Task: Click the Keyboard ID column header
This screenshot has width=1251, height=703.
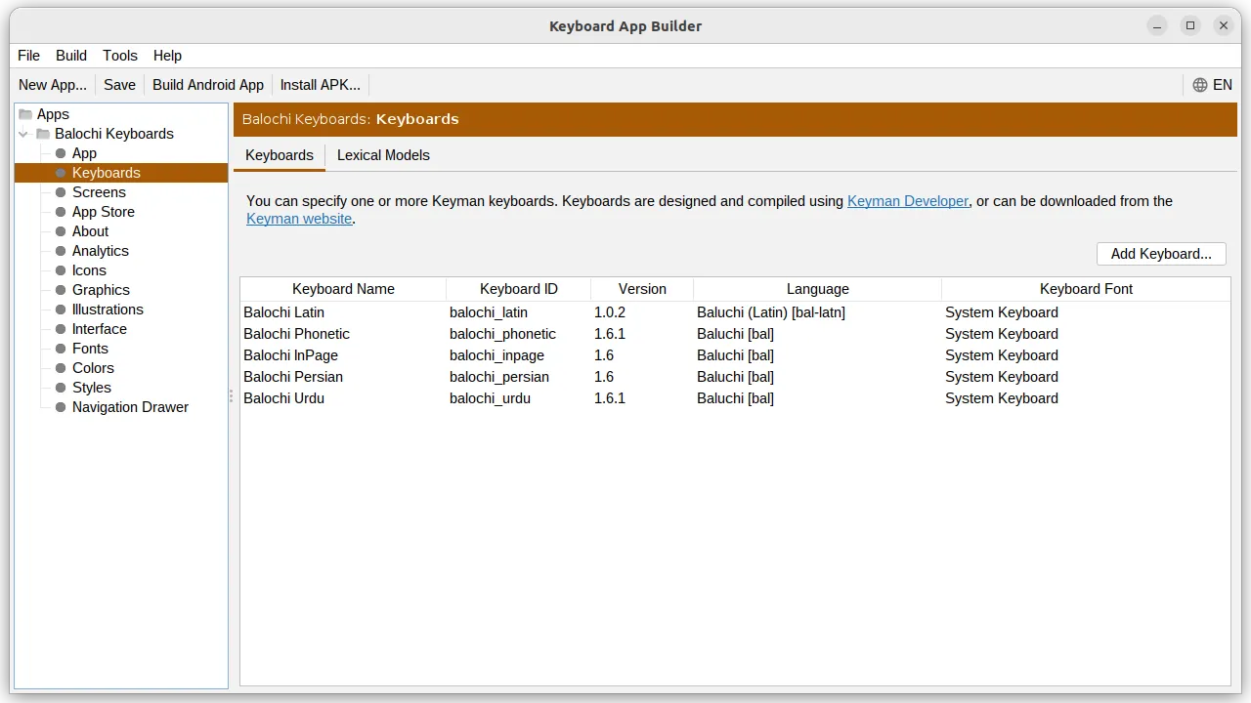Action: click(x=519, y=289)
